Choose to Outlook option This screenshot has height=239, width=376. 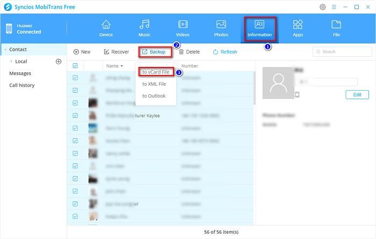pos(154,96)
